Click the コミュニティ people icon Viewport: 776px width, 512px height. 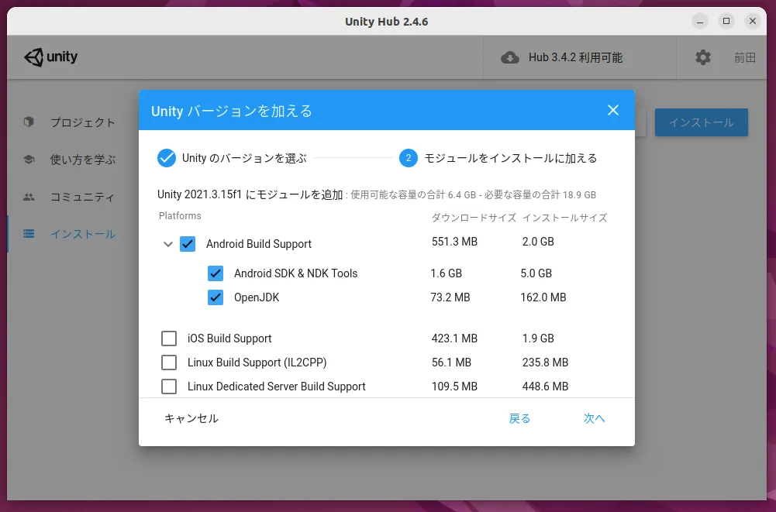point(29,197)
